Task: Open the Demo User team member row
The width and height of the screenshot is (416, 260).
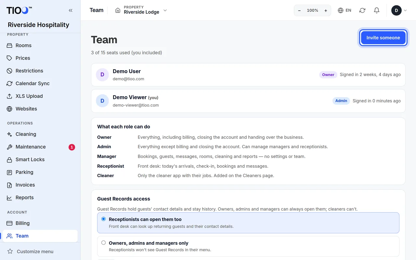Action: (248, 75)
